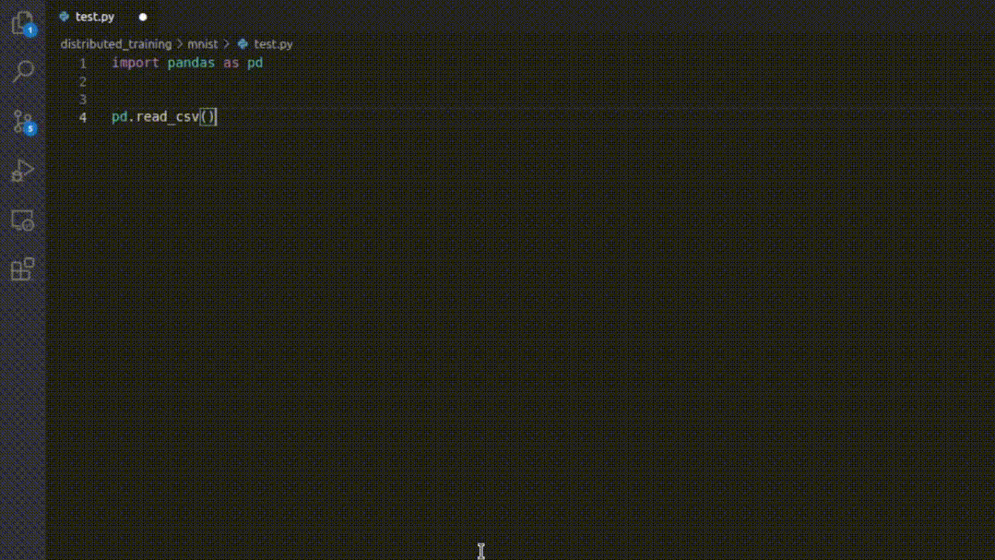Click line number 4 to select the line
995x560 pixels.
pos(82,116)
